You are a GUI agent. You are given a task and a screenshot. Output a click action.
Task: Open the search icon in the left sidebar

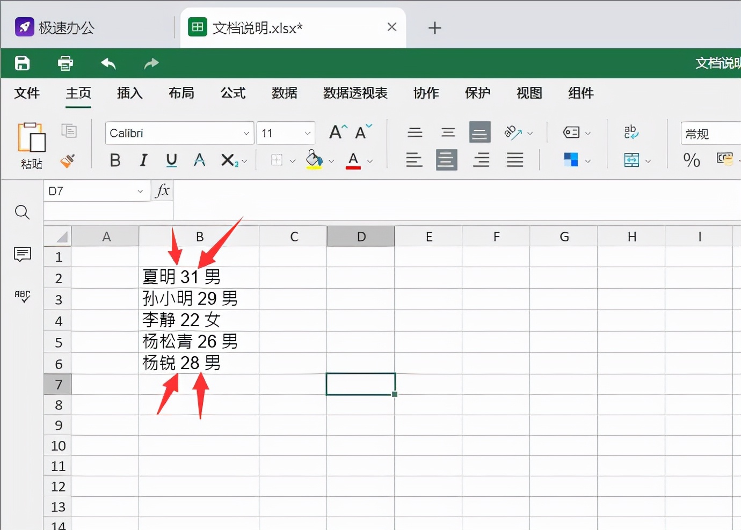point(22,212)
